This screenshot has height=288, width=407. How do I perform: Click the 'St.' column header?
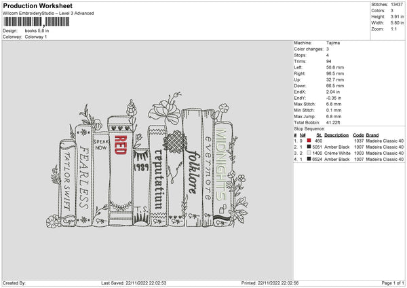(319, 135)
